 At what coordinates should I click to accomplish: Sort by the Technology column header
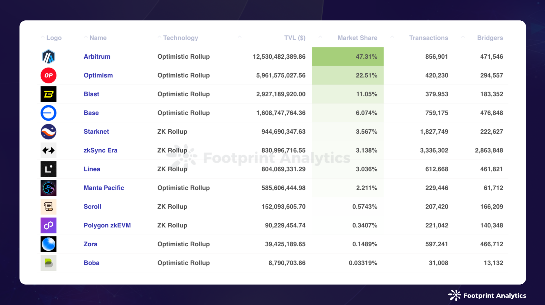coord(180,38)
